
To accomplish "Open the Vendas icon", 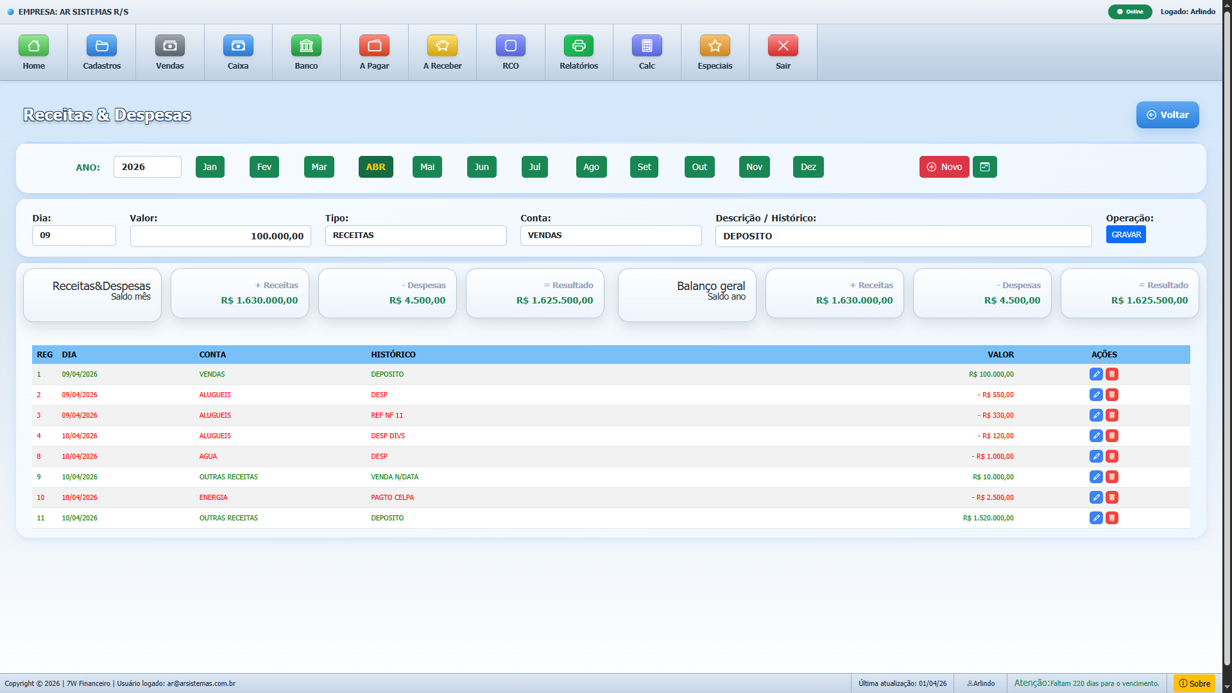I will pyautogui.click(x=170, y=46).
